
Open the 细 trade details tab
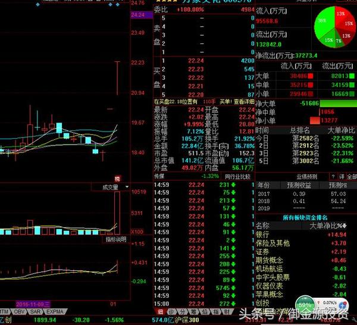coord(160,311)
